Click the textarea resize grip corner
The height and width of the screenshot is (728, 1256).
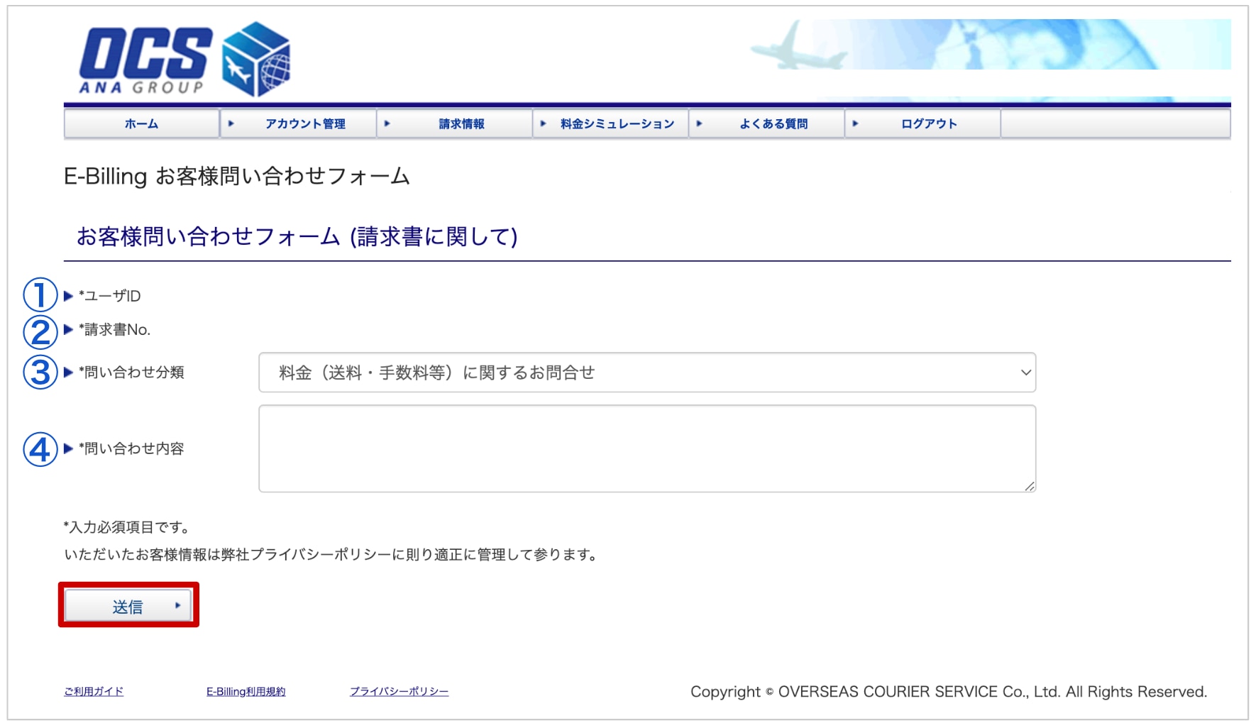(x=1030, y=486)
